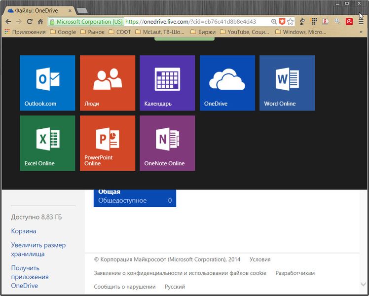Click the red shield extension icon in address bar

pos(282,22)
